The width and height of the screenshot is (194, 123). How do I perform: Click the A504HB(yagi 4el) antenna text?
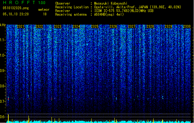coord(109,14)
